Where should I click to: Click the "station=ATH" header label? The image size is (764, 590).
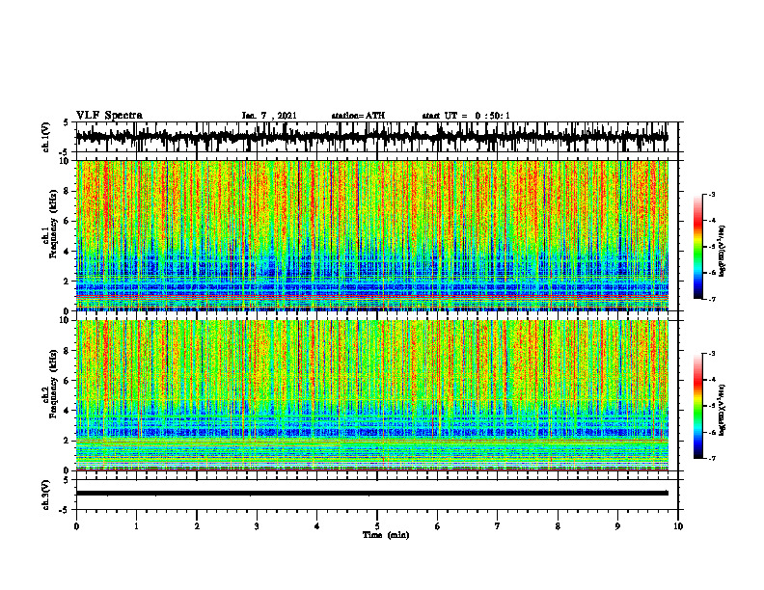click(x=358, y=116)
